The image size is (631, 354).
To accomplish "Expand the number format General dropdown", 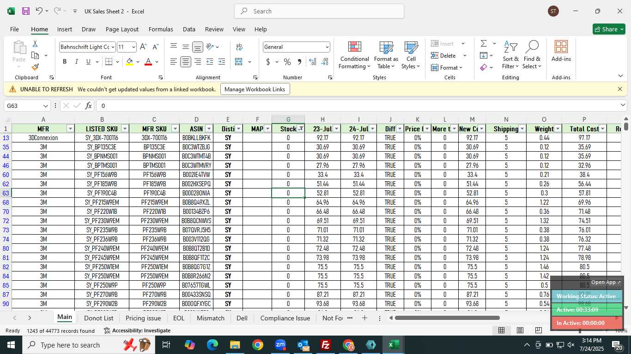I will click(x=327, y=47).
